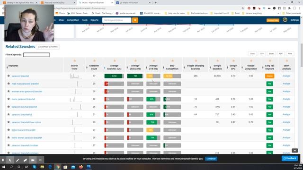Open the Chrome extensions puzzle icon
Viewport: 303px width, 170px height.
(x=289, y=8)
